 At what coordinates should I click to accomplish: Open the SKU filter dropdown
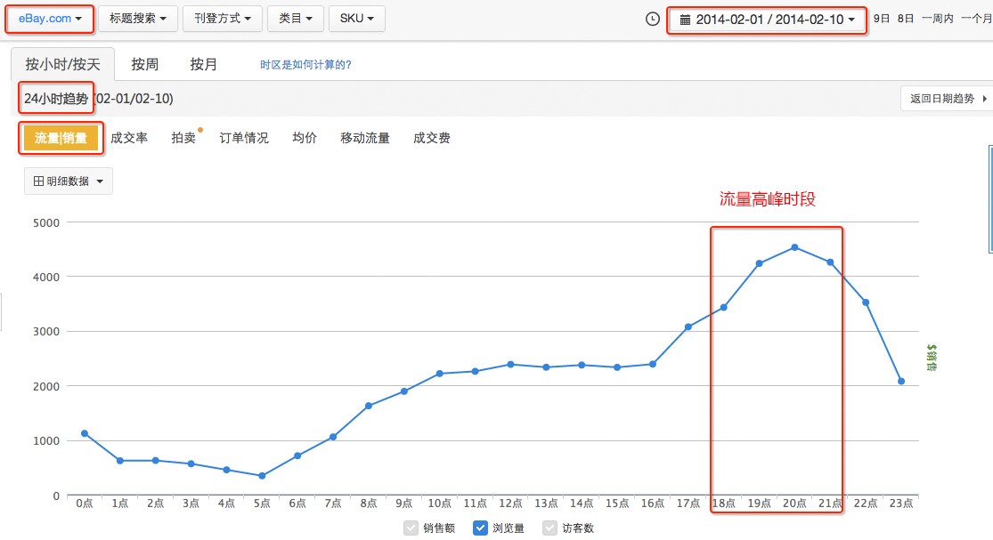click(x=356, y=19)
